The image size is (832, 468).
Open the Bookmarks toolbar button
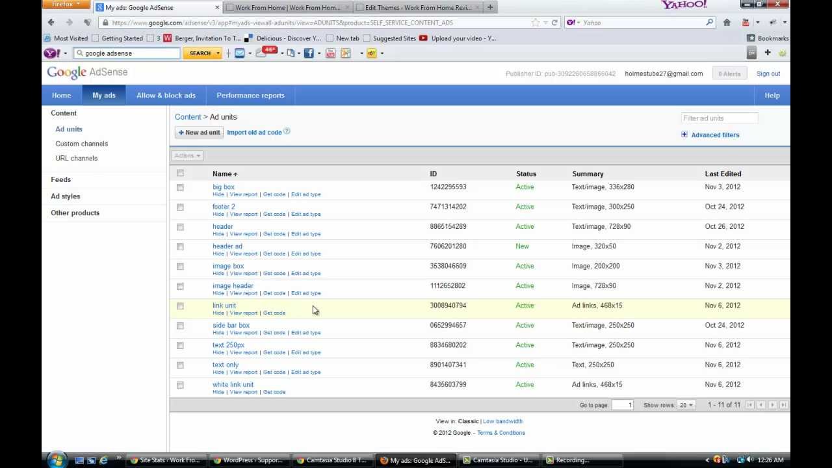[768, 38]
